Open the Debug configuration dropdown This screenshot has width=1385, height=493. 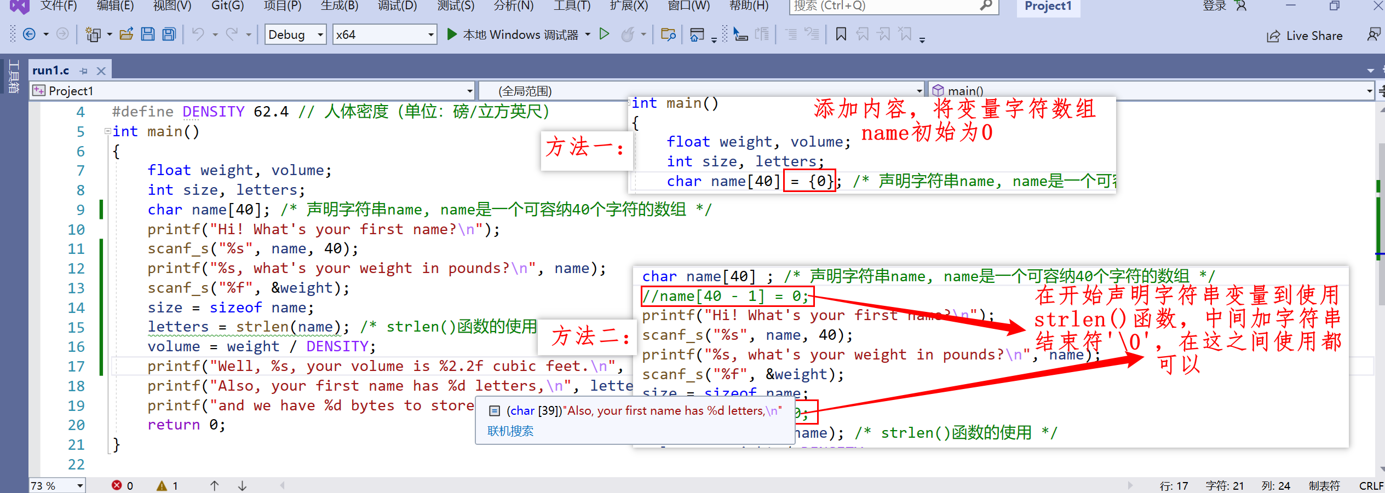pos(296,34)
